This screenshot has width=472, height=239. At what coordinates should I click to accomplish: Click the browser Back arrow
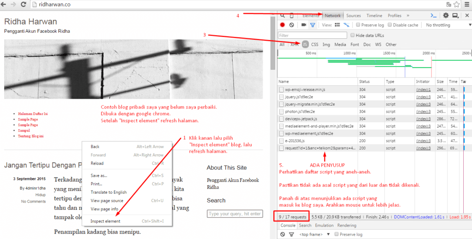tap(4, 5)
